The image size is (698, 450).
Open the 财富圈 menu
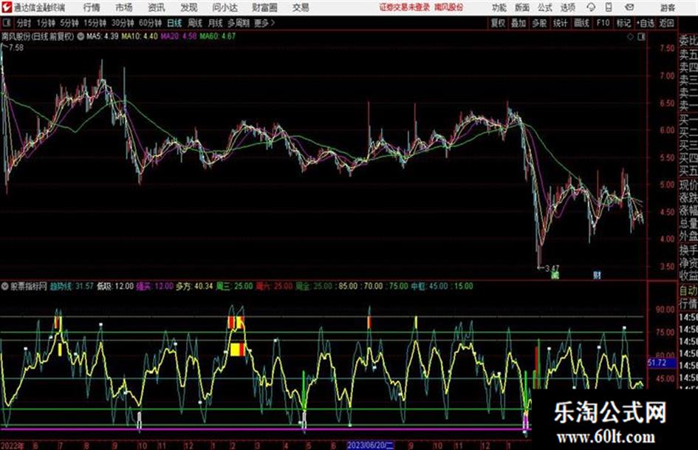click(x=264, y=7)
